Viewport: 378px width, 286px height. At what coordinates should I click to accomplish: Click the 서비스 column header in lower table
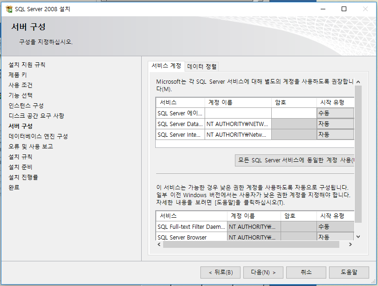(192, 216)
